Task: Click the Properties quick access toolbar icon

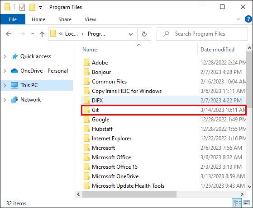Action: coord(22,7)
